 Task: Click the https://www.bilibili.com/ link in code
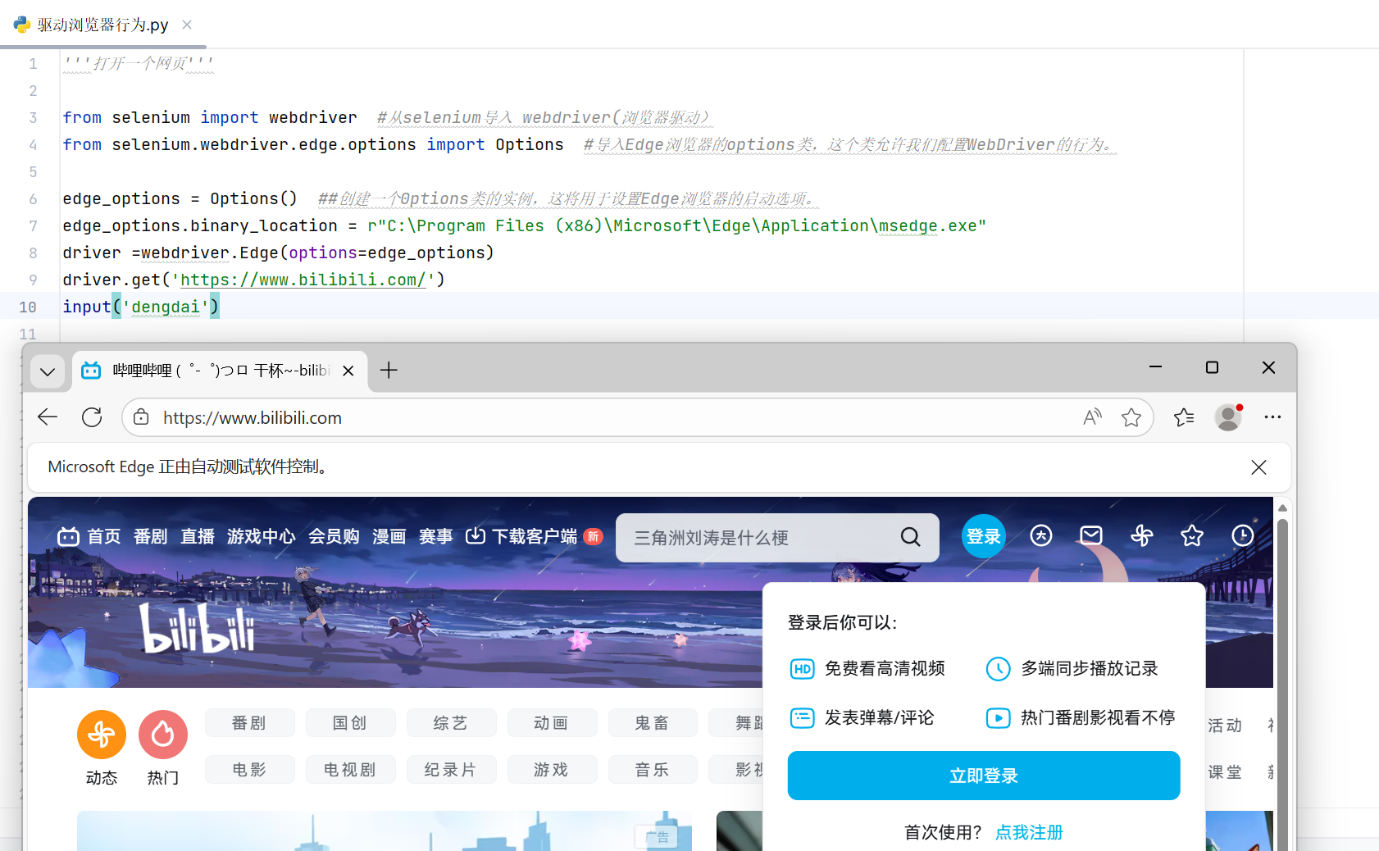click(x=303, y=280)
